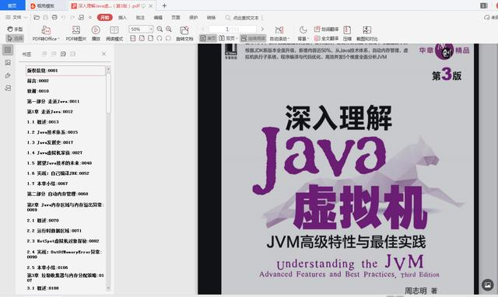Viewport: 498px width, 297px height.
Task: Click 压缩 compress PDF tool
Action: point(347,33)
